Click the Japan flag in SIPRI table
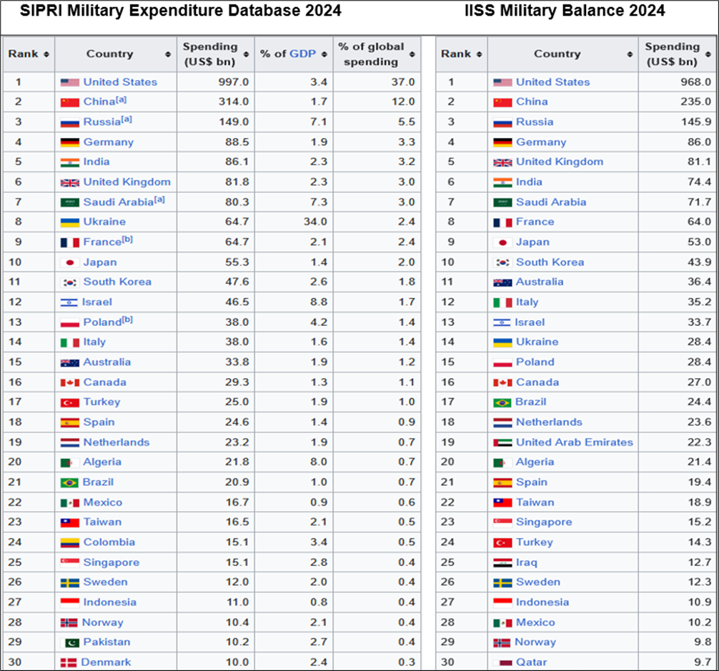Screen dimensions: 719x671 tap(70, 263)
